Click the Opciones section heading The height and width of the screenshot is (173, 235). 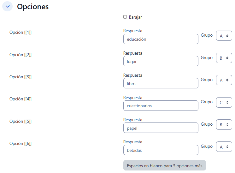(x=33, y=7)
